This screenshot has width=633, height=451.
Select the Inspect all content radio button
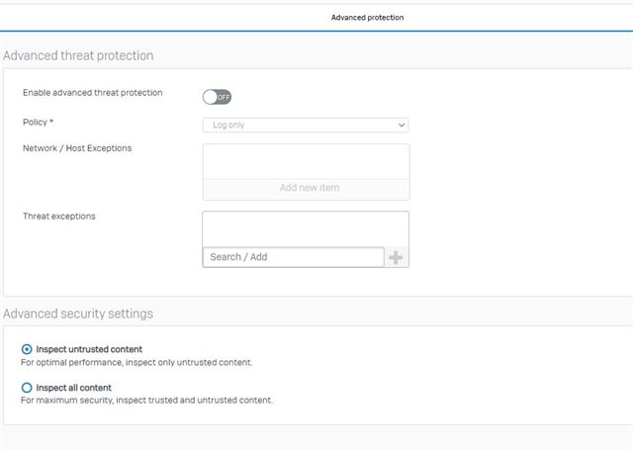(27, 388)
